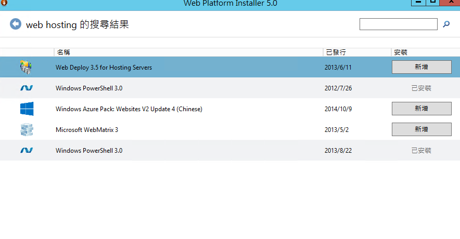Click the magnifier search icon
The height and width of the screenshot is (239, 460).
tap(446, 24)
